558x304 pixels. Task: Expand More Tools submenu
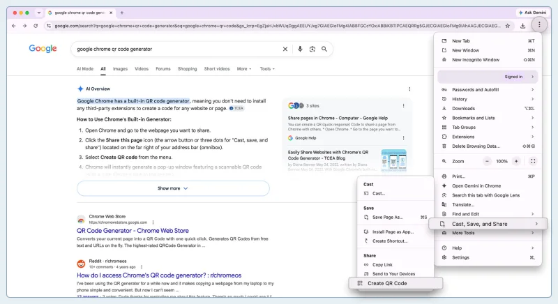(x=488, y=234)
